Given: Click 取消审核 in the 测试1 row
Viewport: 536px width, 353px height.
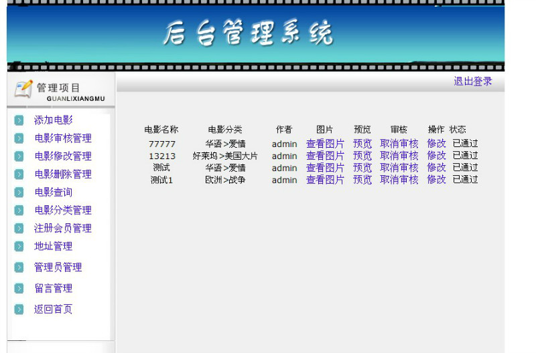Looking at the screenshot, I should [x=399, y=179].
